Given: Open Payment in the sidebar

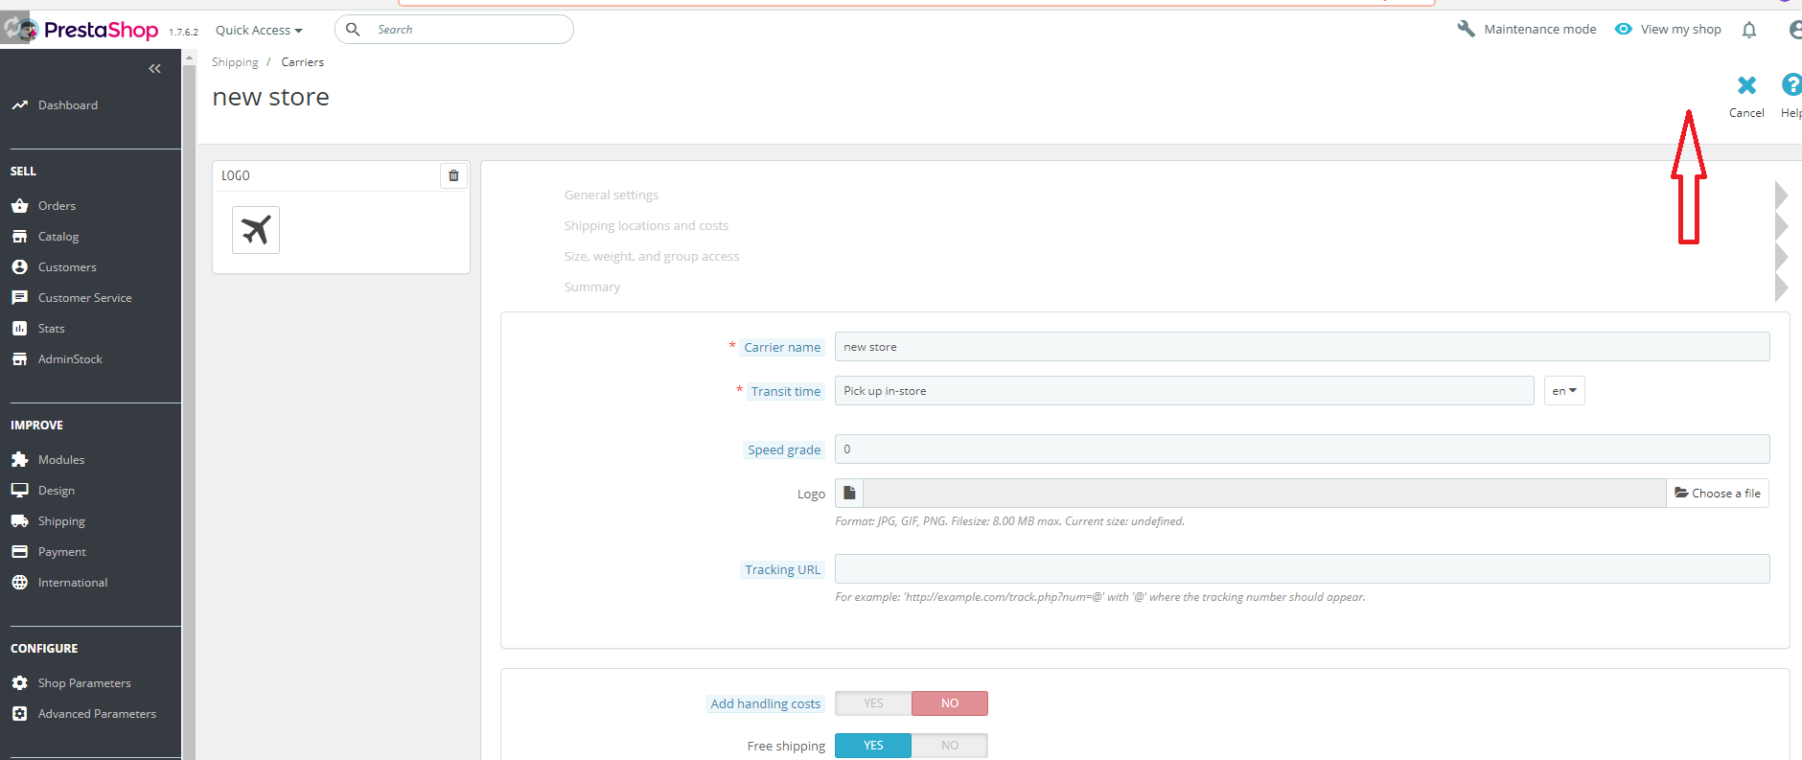Looking at the screenshot, I should (62, 552).
